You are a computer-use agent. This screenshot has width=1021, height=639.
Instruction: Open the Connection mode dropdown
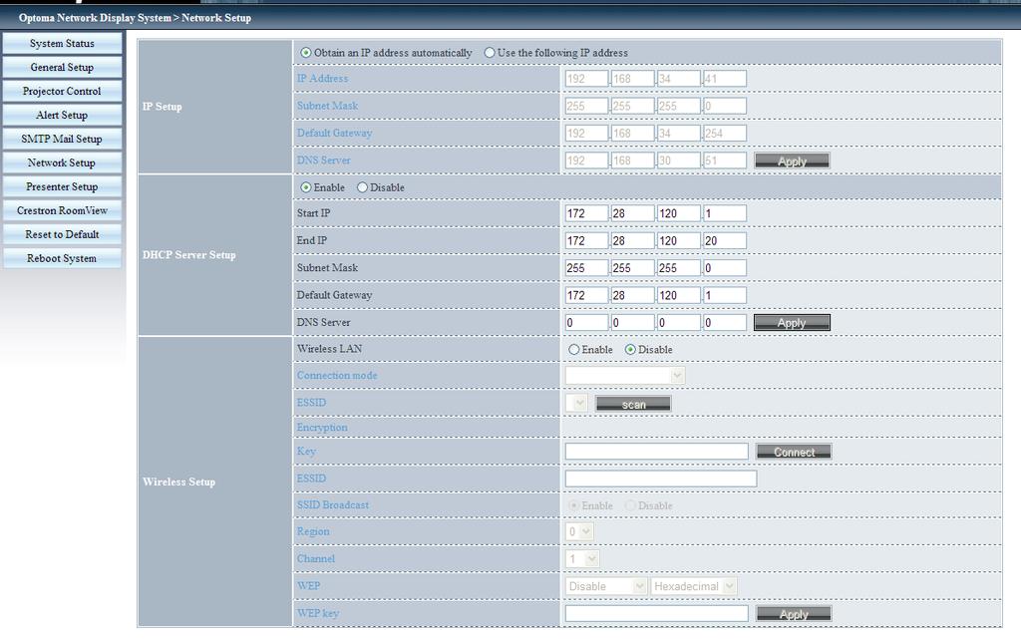tap(625, 376)
